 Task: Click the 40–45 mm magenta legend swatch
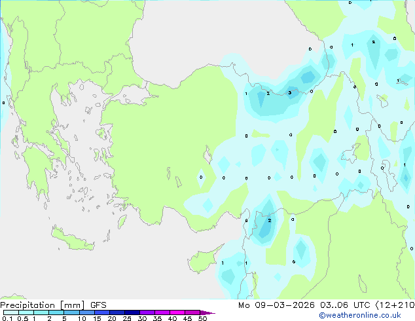(177, 312)
